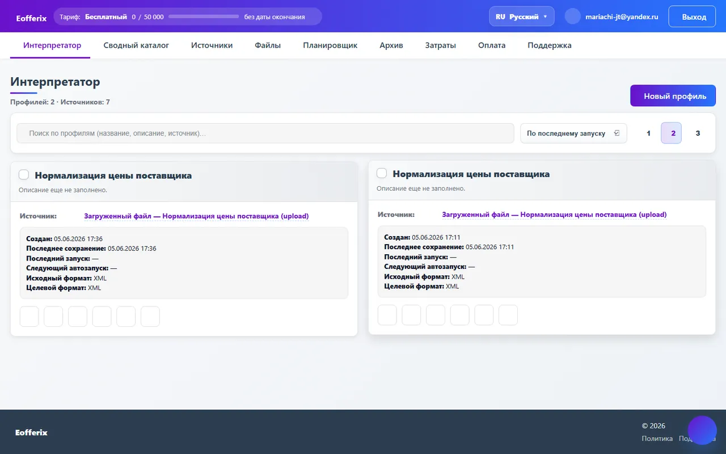Click the Профилей: 2 · Источников: 7 summary
This screenshot has height=454, width=726.
[60, 102]
